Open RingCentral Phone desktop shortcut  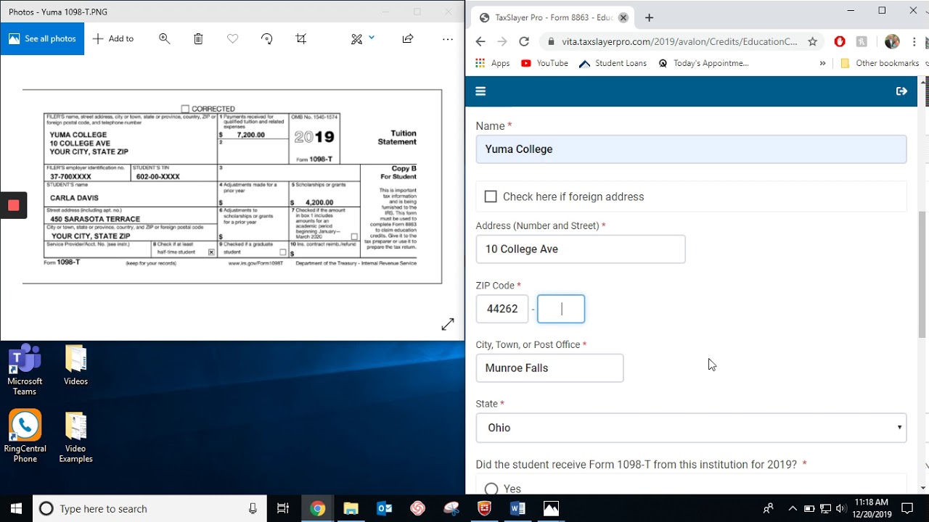tap(25, 437)
